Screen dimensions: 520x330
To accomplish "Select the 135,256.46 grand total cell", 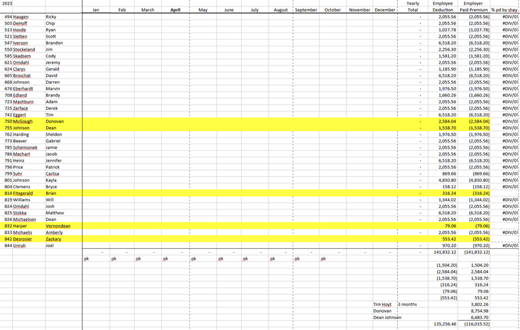I will coord(444,324).
